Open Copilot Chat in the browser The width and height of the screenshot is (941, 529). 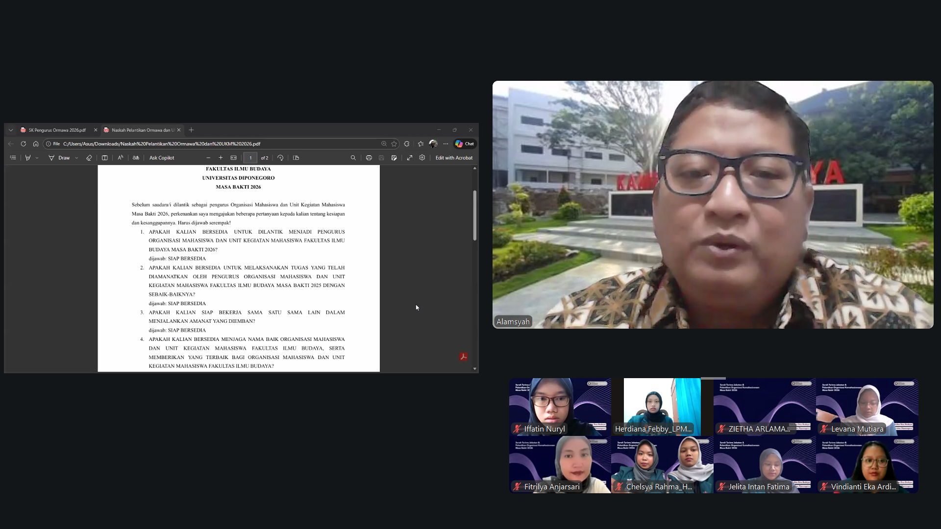point(464,144)
